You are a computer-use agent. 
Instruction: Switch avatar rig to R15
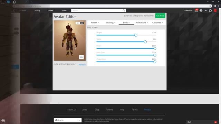pos(82,23)
